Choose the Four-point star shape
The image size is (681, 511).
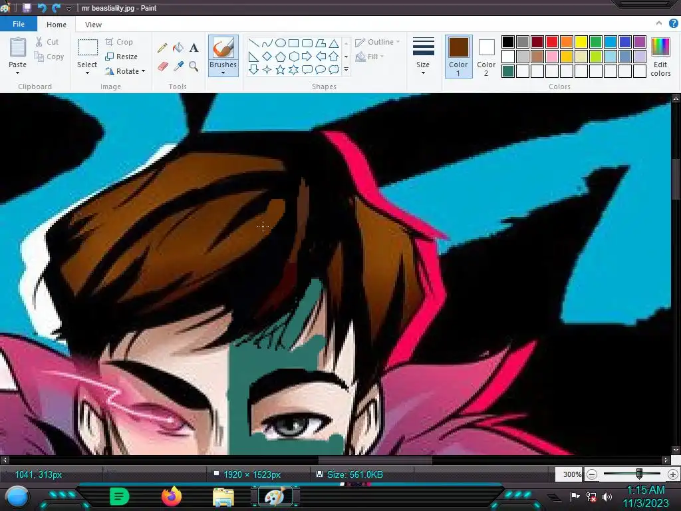coord(267,69)
